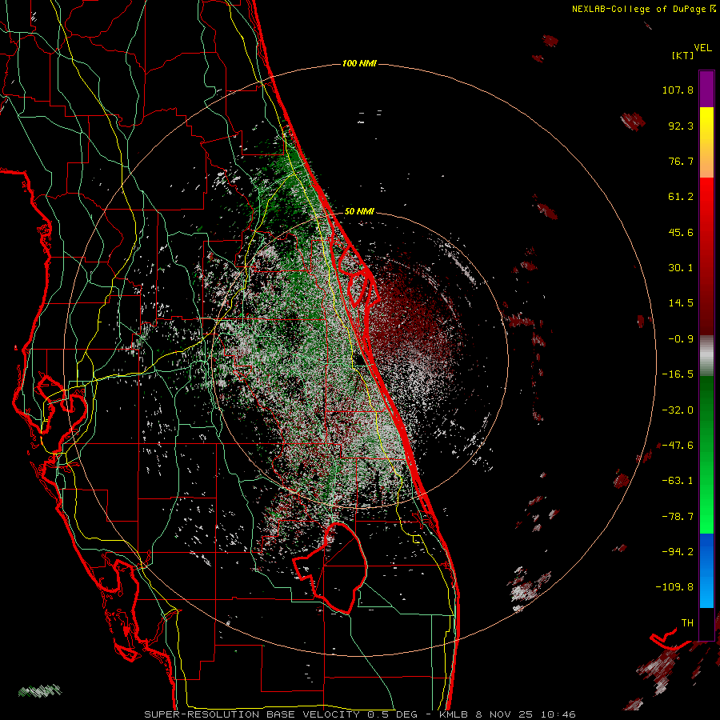Screen dimensions: 720x720
Task: Click the 76.7 velocity scale value
Action: tap(681, 161)
